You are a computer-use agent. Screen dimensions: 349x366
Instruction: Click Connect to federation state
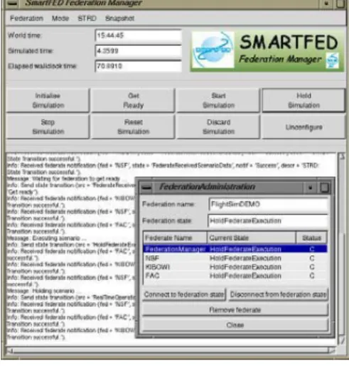[x=184, y=294]
